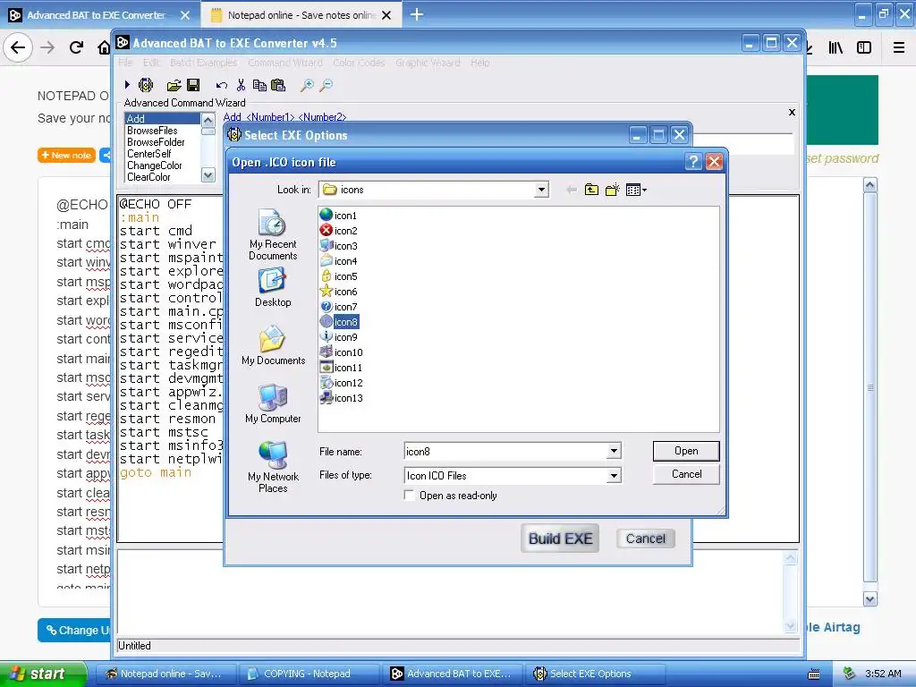
Task: Click Copy icon in BAT Converter toolbar
Action: pyautogui.click(x=259, y=85)
